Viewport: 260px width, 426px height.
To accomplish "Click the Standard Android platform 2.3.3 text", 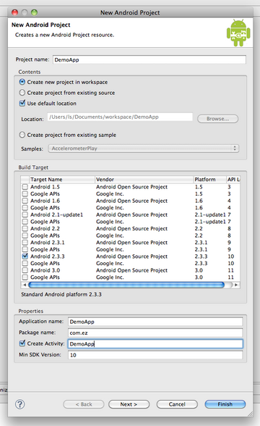I will click(61, 294).
